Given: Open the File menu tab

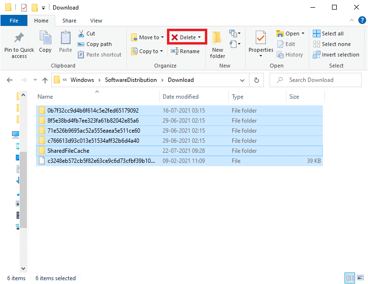Looking at the screenshot, I should [14, 21].
